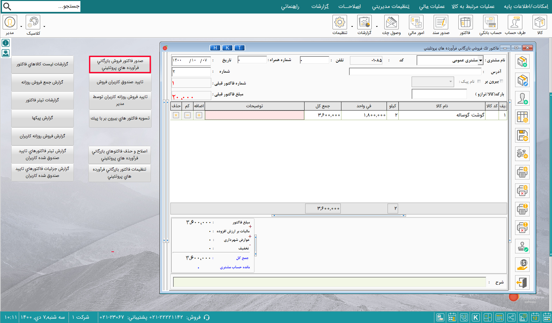Open the courier name combo box
This screenshot has width=552, height=323.
point(433,81)
